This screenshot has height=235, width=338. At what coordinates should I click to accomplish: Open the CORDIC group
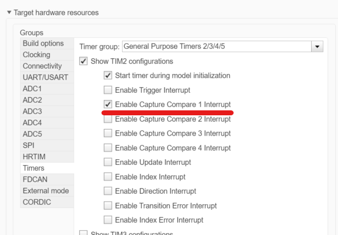(36, 202)
